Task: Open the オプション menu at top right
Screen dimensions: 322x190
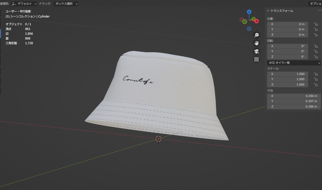Action: pos(315,4)
